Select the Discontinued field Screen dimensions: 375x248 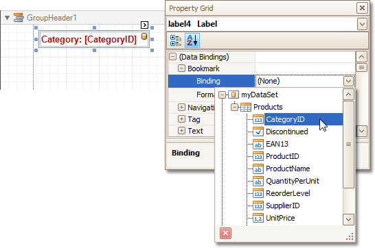click(x=287, y=132)
